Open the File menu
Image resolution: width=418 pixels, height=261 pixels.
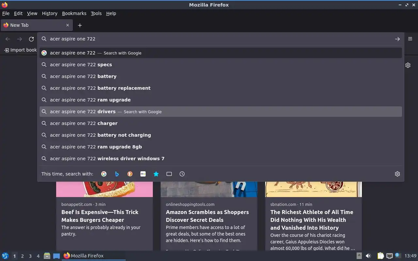(6, 13)
